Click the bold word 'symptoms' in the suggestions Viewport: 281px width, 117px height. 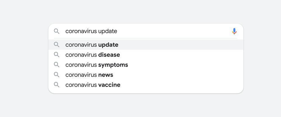pos(113,65)
